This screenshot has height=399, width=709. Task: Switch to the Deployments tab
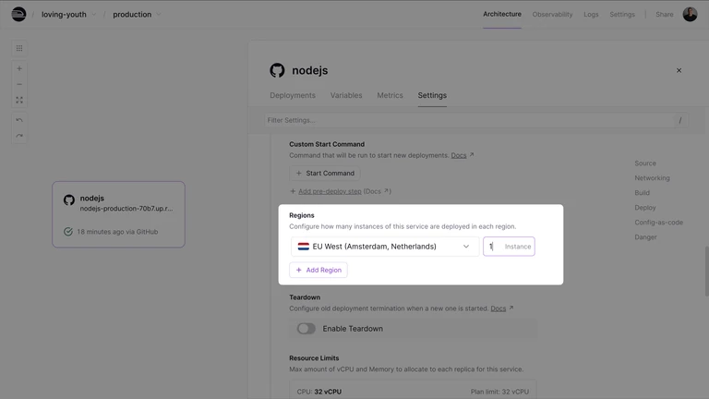293,95
